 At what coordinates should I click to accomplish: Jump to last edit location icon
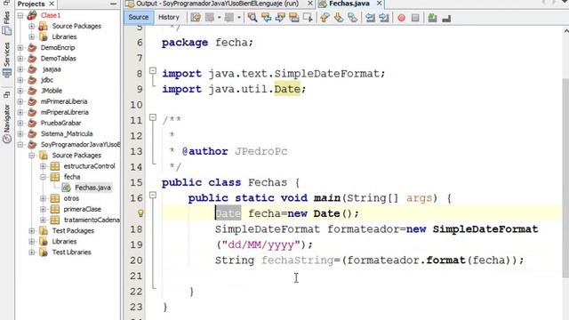coord(196,18)
